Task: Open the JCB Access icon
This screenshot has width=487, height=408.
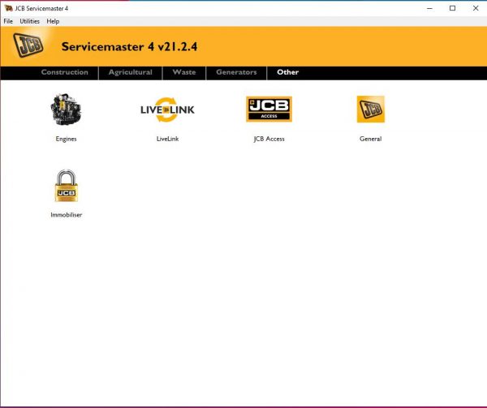Action: pos(269,109)
